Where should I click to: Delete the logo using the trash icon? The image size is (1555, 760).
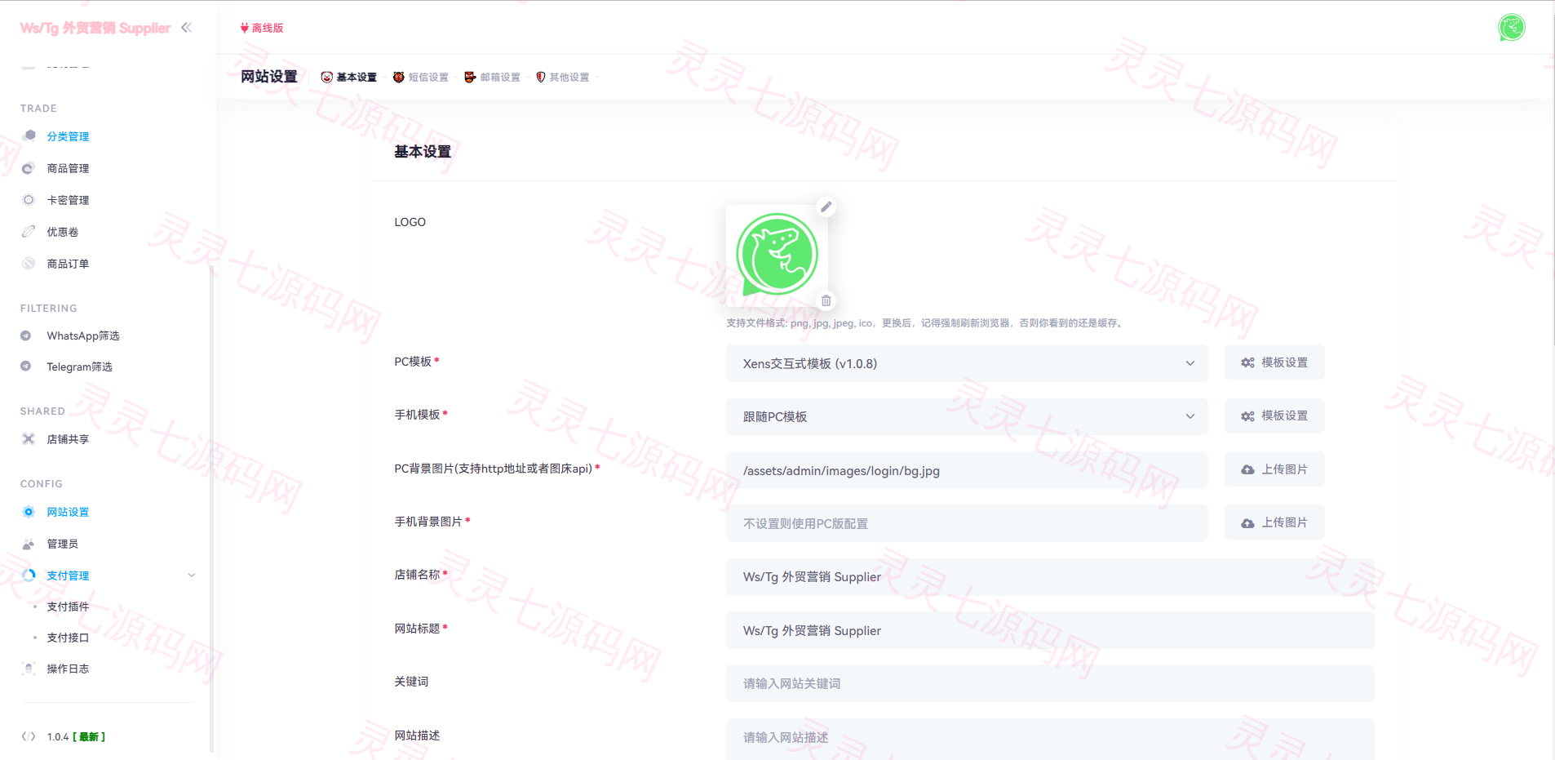tap(826, 300)
